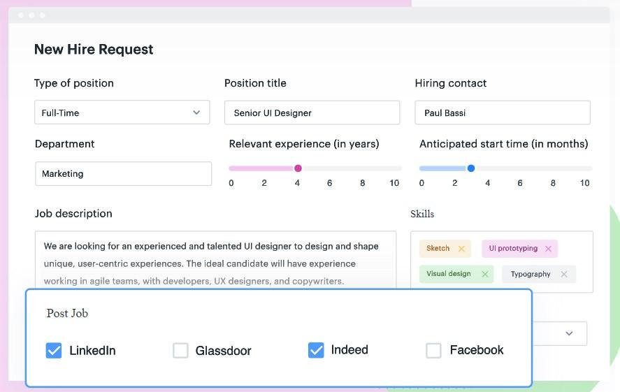Remove the Sketch skill tag
Screen dimensions: 620x392
(461, 249)
